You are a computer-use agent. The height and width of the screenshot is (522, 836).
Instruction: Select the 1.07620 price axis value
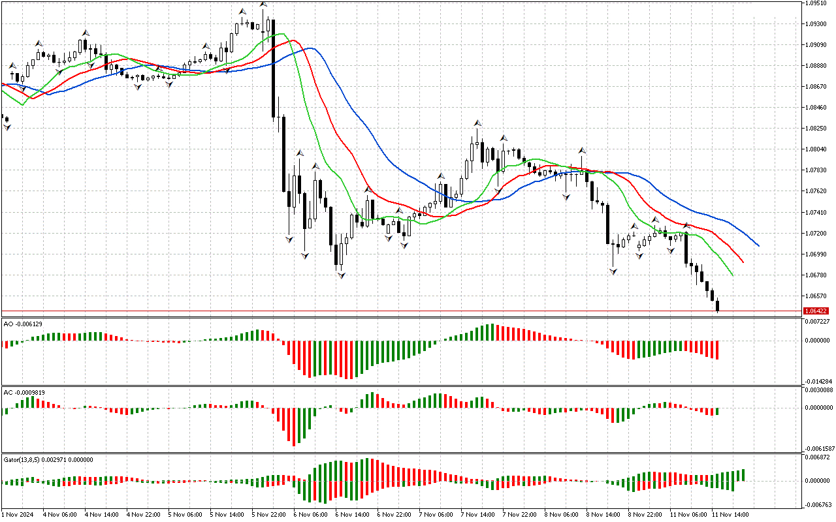coord(816,191)
